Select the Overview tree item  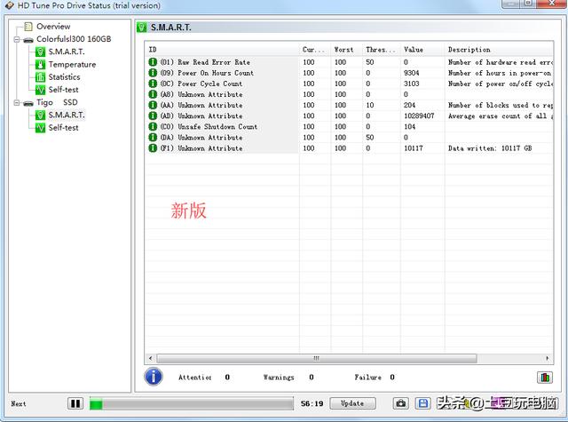[52, 27]
